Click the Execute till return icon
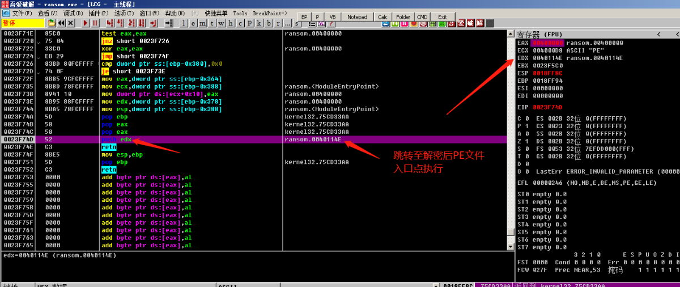Viewport: 680px width, 287px height. click(x=153, y=23)
